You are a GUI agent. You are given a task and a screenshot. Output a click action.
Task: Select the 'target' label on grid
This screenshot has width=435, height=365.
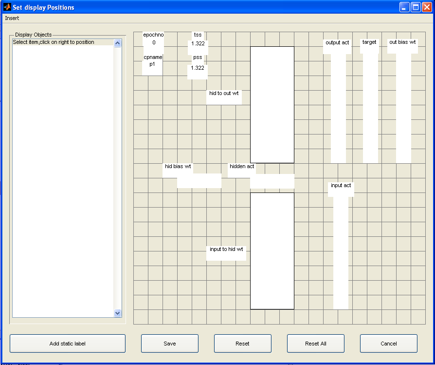[x=369, y=43]
